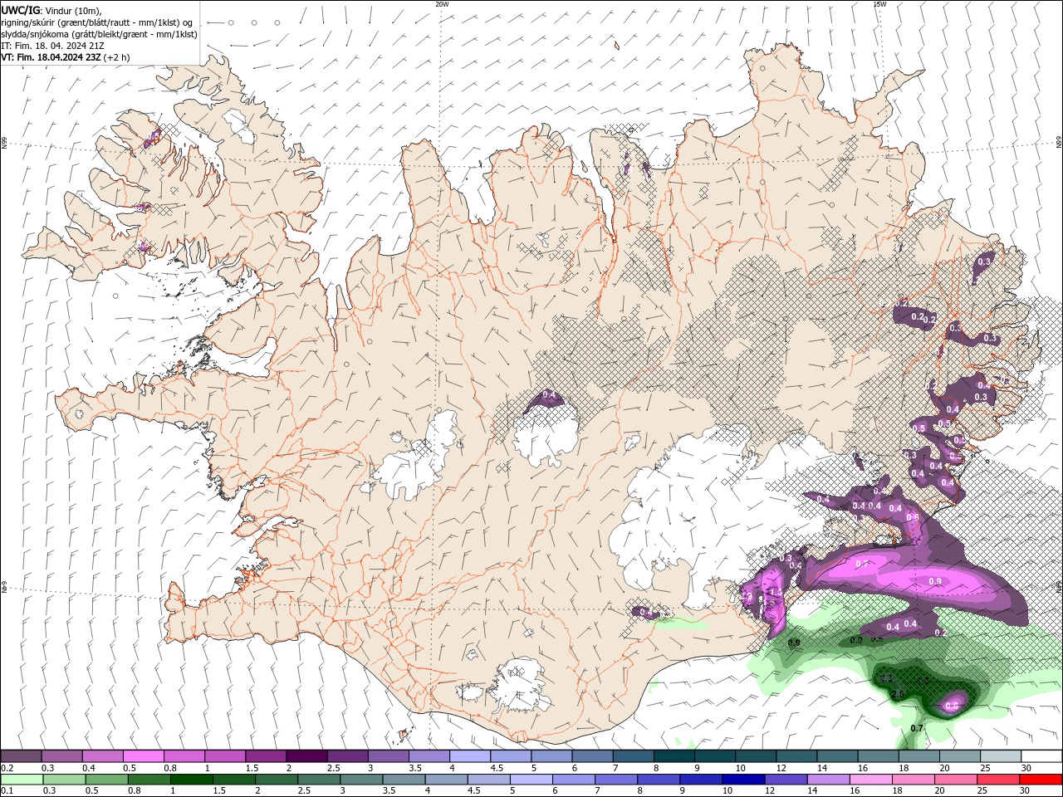Pick the dark teal 9 swatch, upper legend row

[x=714, y=756]
